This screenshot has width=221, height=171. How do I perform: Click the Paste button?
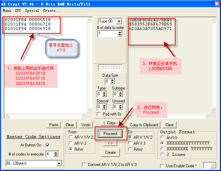point(54,125)
